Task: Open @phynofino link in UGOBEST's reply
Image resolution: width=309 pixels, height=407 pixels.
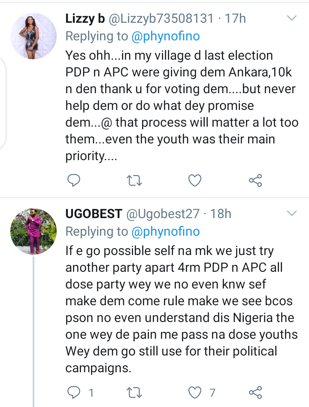Action: [x=166, y=232]
